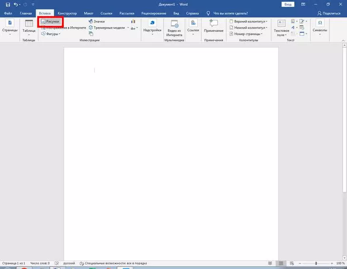Click the vertical scrollbar up arrow
This screenshot has width=347, height=269.
coord(344,45)
